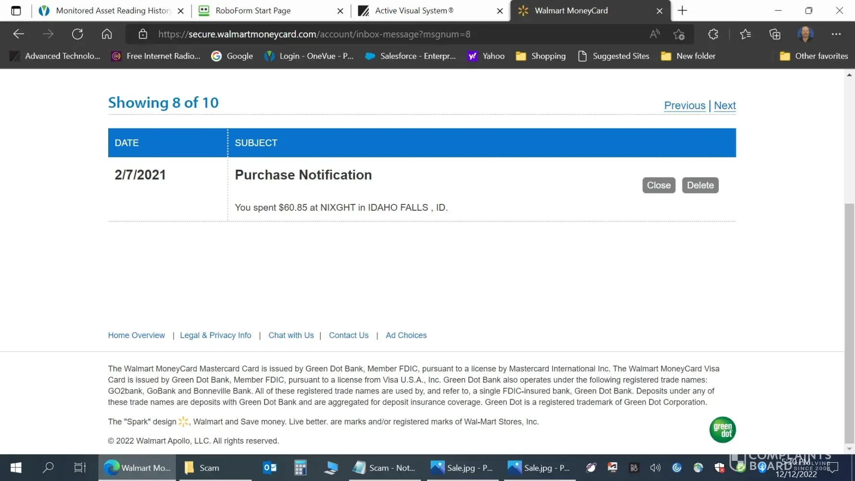The image size is (855, 481).
Task: Open Read Aloud in the address bar
Action: point(654,34)
